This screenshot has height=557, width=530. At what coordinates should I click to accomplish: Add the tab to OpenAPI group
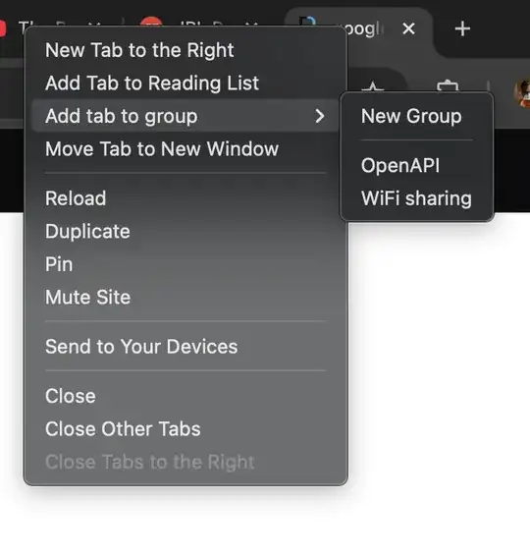click(x=417, y=165)
